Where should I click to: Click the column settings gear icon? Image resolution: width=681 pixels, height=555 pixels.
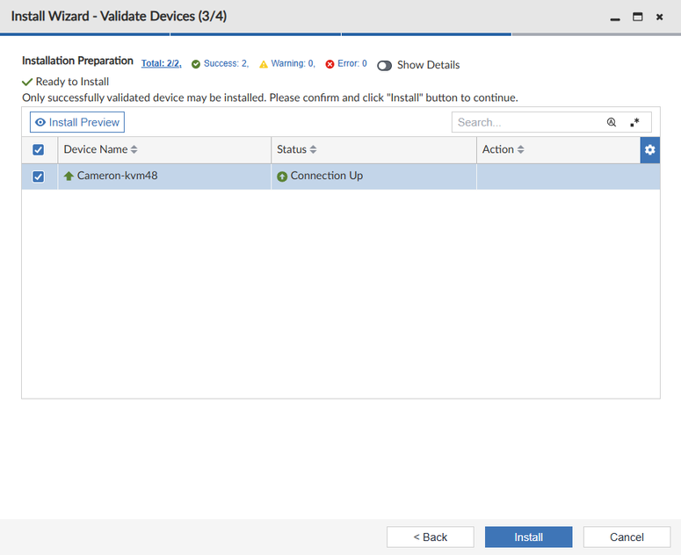point(649,149)
